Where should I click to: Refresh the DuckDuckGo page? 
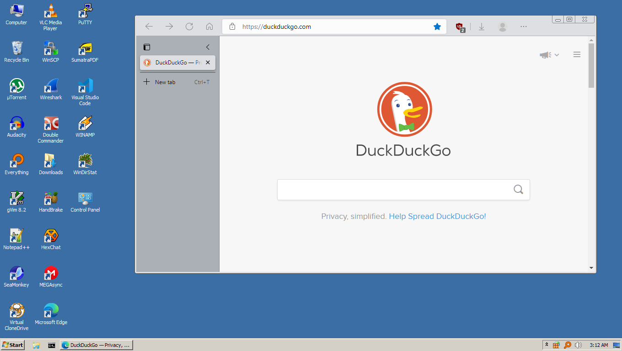pyautogui.click(x=189, y=27)
